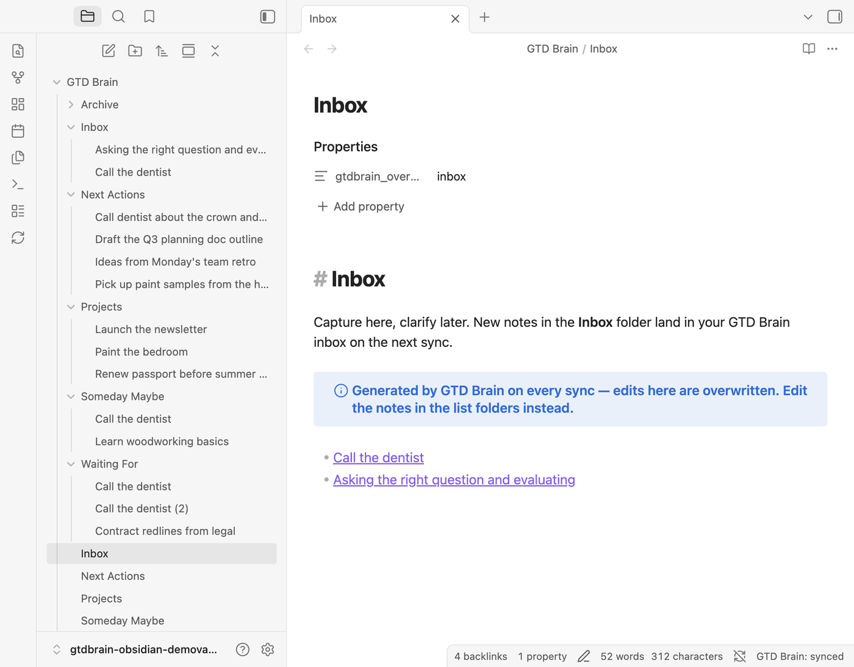This screenshot has width=854, height=667.
Task: Click auto-reveal current file icon
Action: click(188, 51)
